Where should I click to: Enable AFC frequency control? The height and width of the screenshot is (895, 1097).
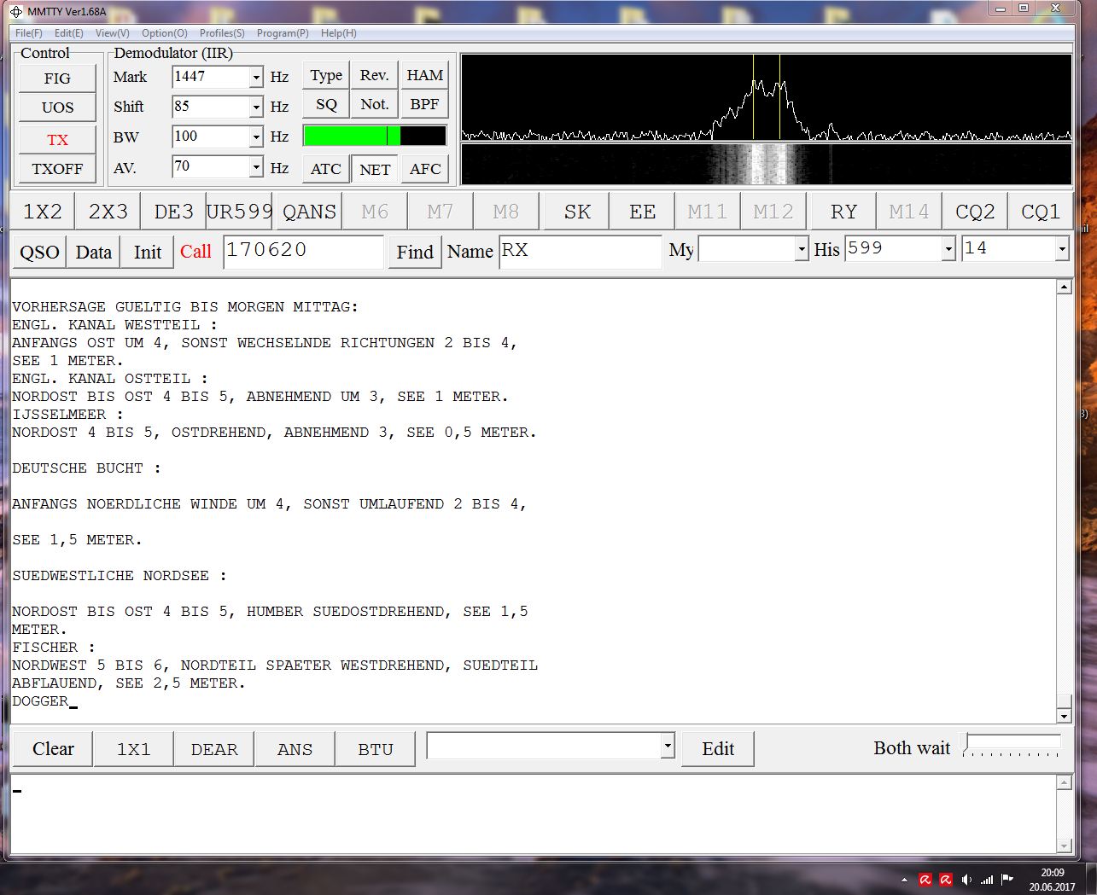pos(424,169)
